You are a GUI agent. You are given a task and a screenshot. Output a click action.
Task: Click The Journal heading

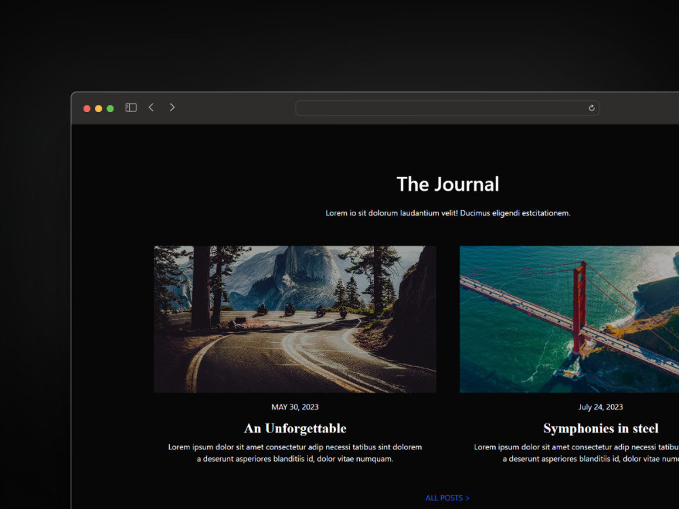(x=447, y=185)
